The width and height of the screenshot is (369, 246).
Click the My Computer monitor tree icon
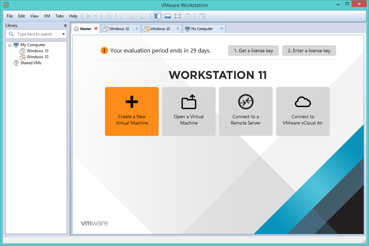(16, 45)
